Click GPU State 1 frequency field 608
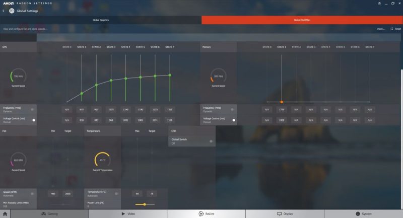The width and height of the screenshot is (403, 218). pos(82,109)
